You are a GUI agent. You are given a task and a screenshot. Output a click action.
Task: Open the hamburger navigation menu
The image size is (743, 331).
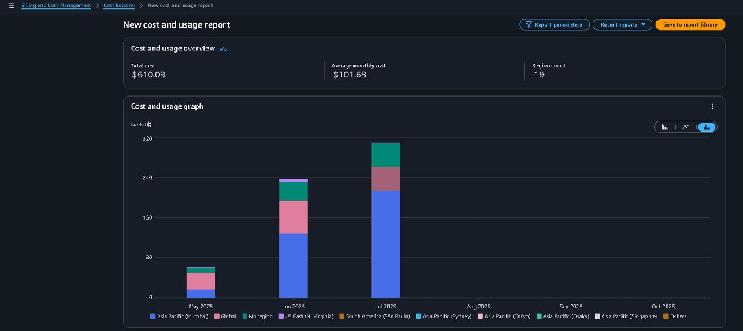click(x=12, y=6)
